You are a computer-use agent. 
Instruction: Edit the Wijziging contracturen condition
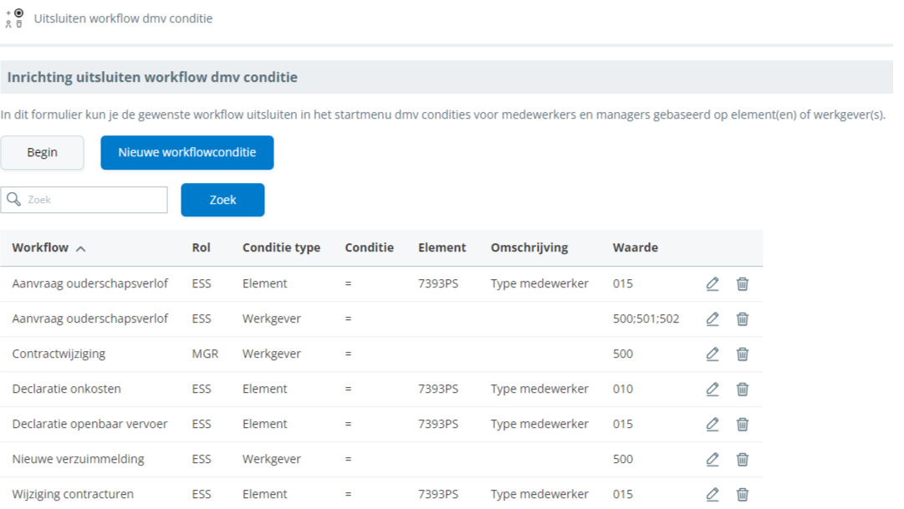(x=712, y=494)
